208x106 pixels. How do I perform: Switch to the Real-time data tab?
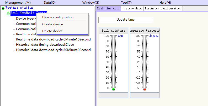(108, 8)
